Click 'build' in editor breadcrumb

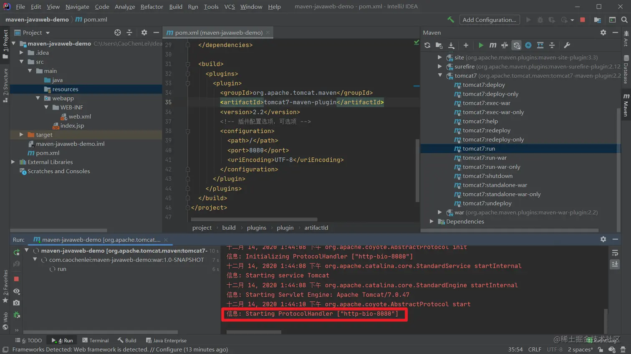pyautogui.click(x=229, y=228)
